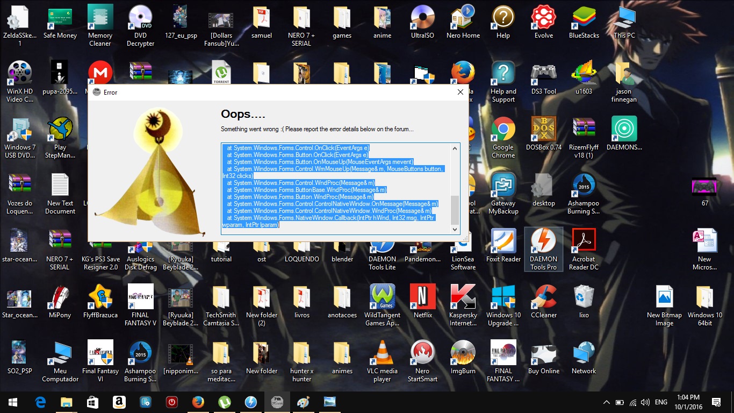The width and height of the screenshot is (734, 413).
Task: Open the Wi-Fi network tray icon
Action: (633, 402)
